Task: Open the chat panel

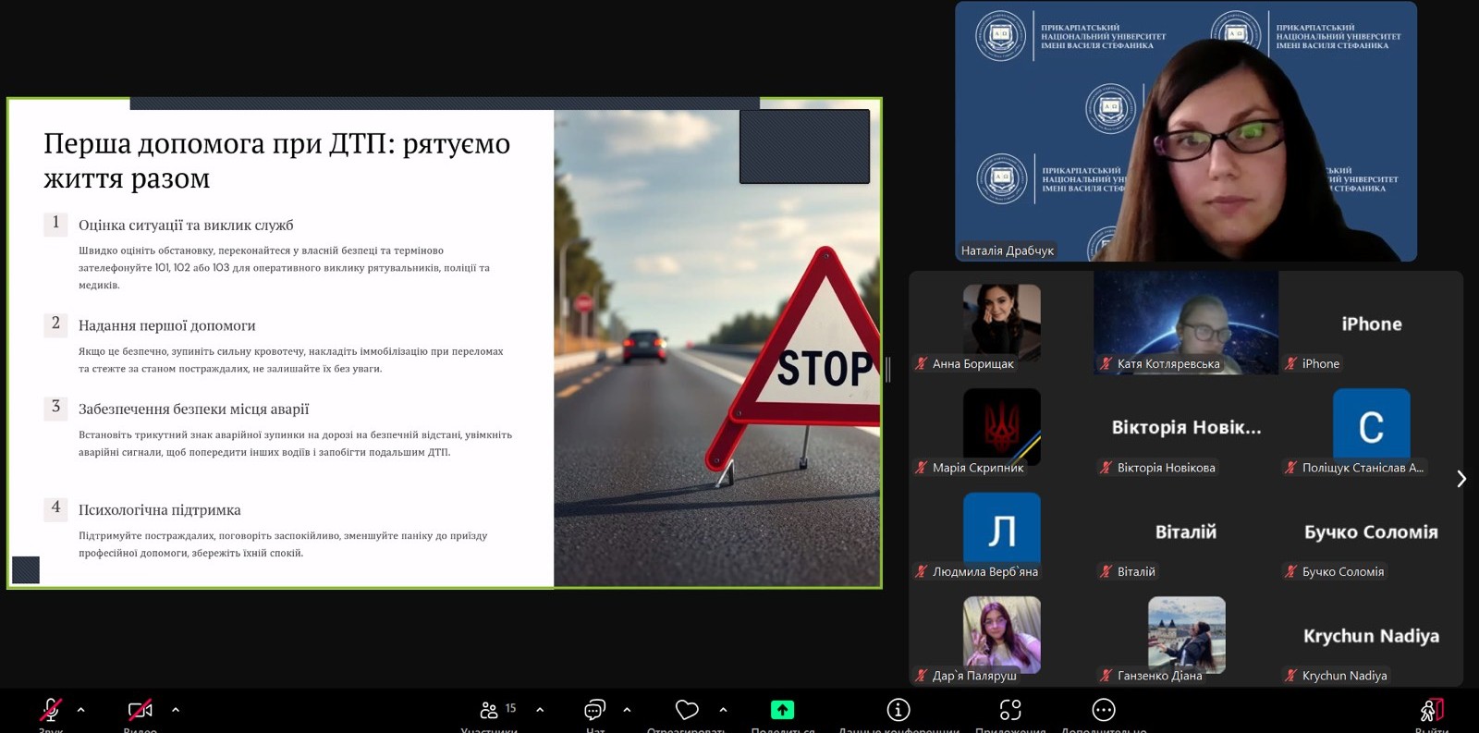Action: point(594,710)
